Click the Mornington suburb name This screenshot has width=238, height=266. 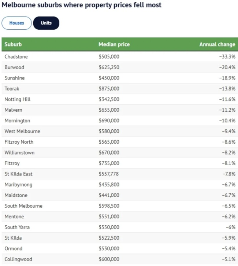[17, 121]
